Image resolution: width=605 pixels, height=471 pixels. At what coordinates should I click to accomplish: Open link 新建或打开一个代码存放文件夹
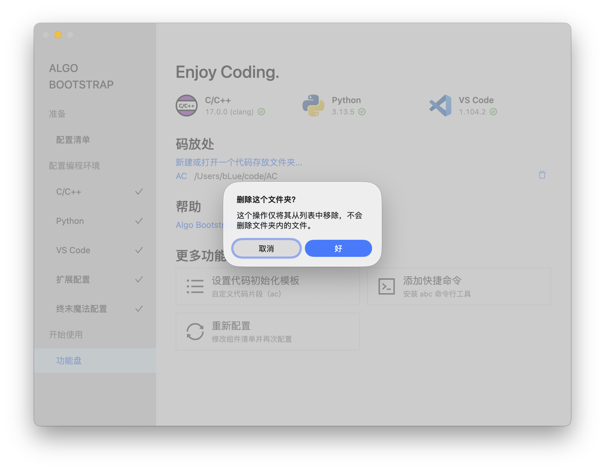(239, 162)
